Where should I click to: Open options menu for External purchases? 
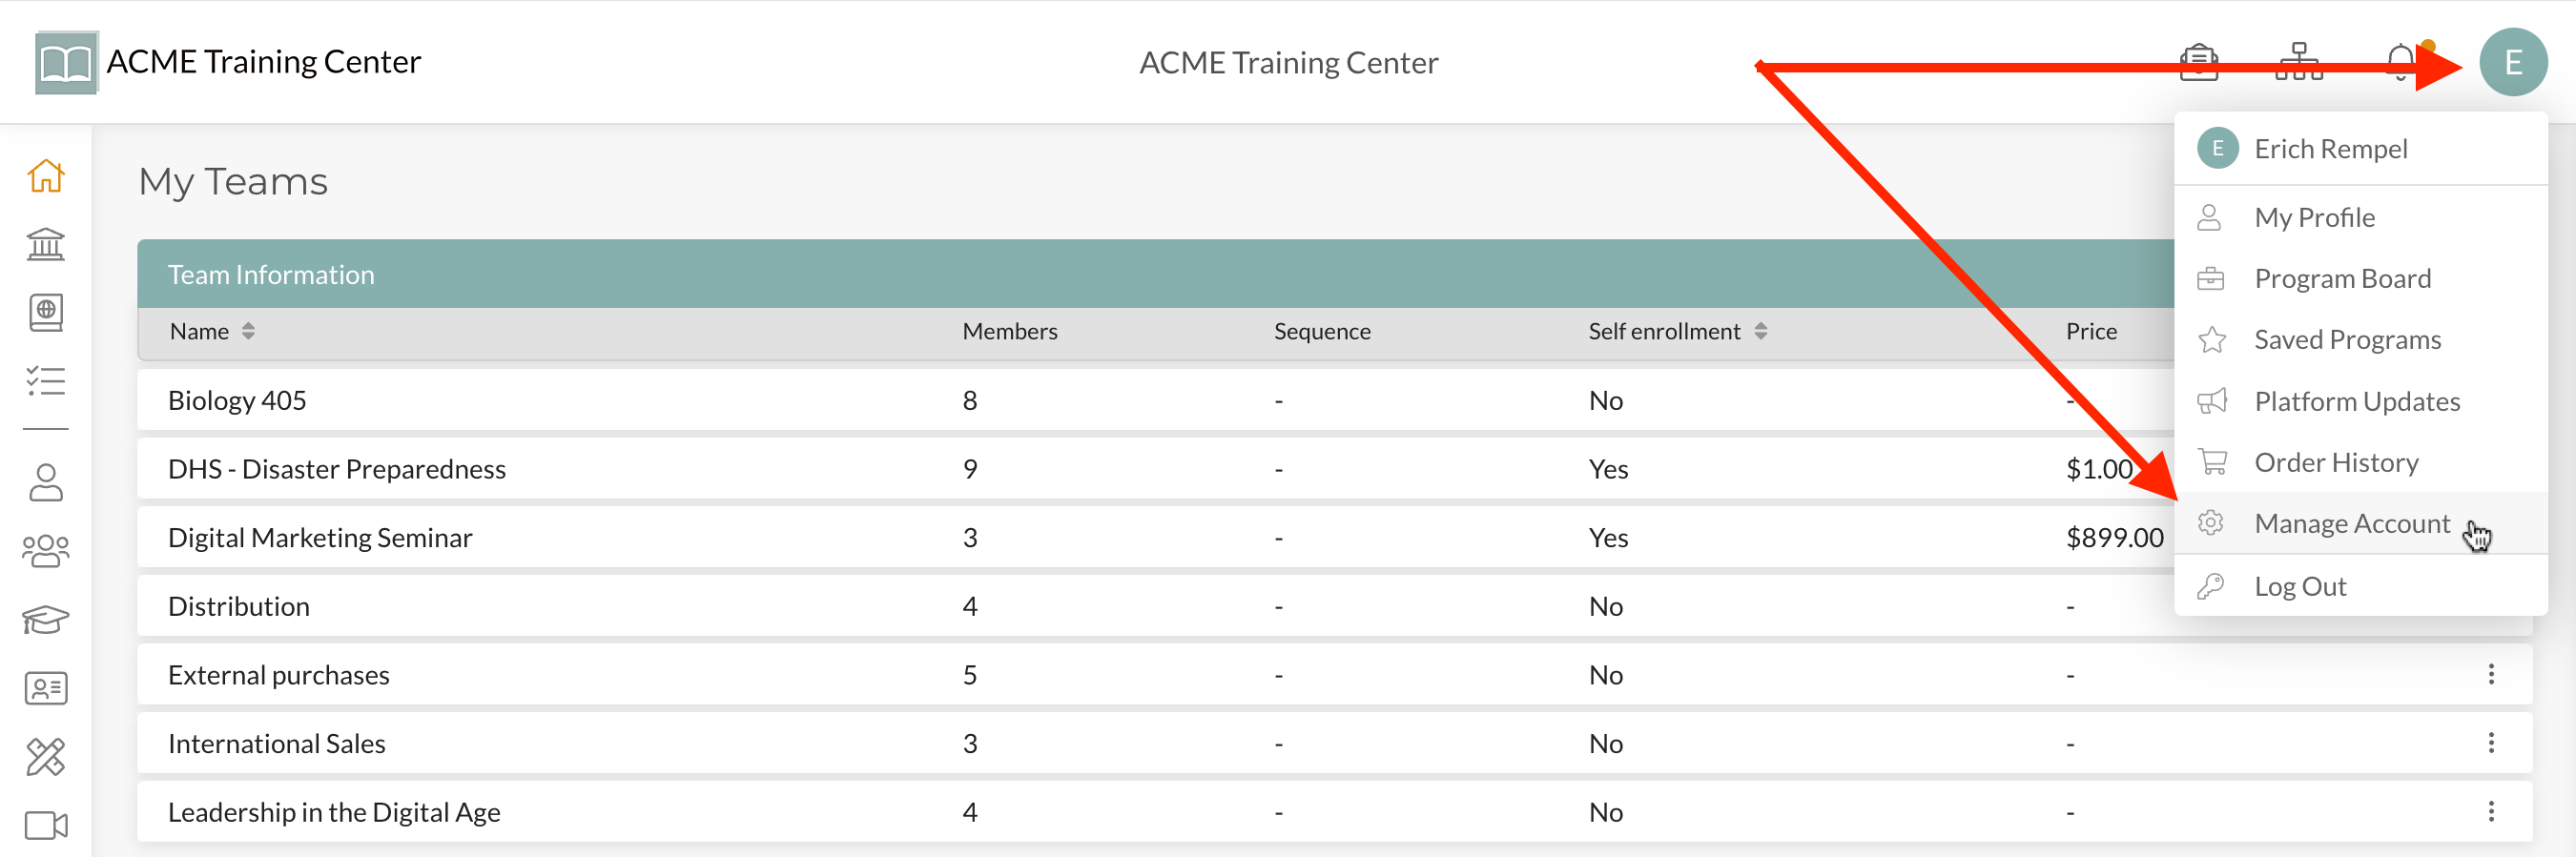(x=2491, y=675)
